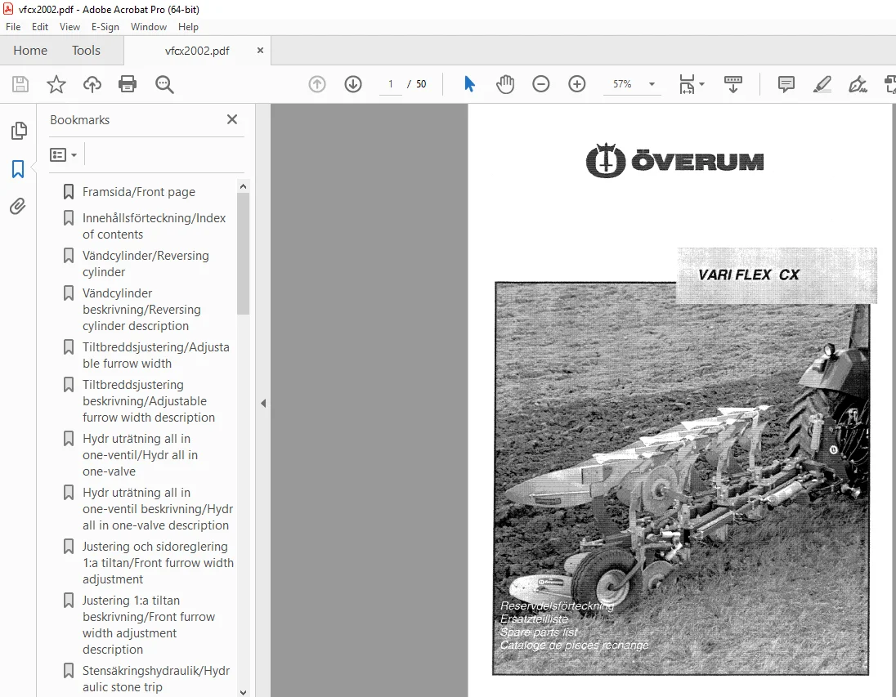Viewport: 896px width, 697px height.
Task: Open Innehållsförteckning/Index of contents bookmark
Action: (155, 226)
